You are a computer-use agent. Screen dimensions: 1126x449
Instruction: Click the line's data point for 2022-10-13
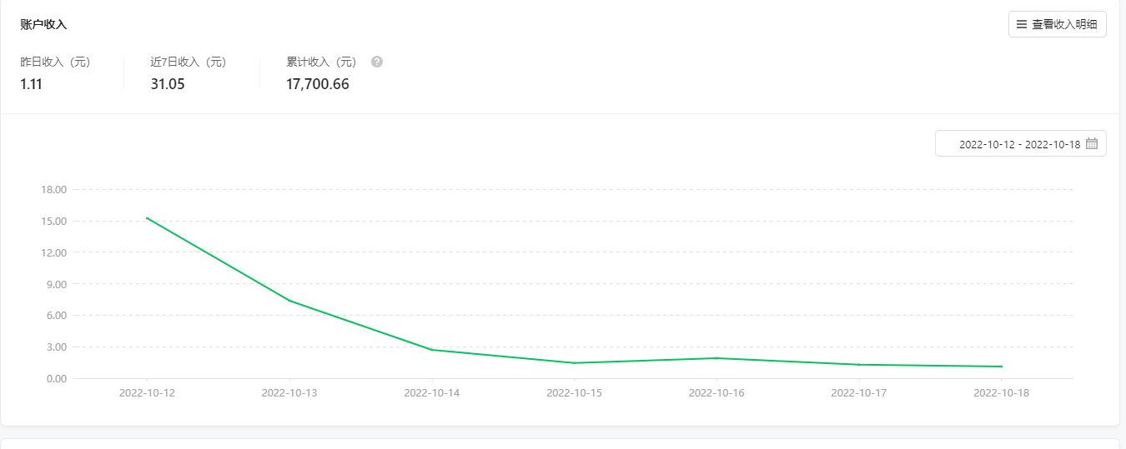pos(289,301)
